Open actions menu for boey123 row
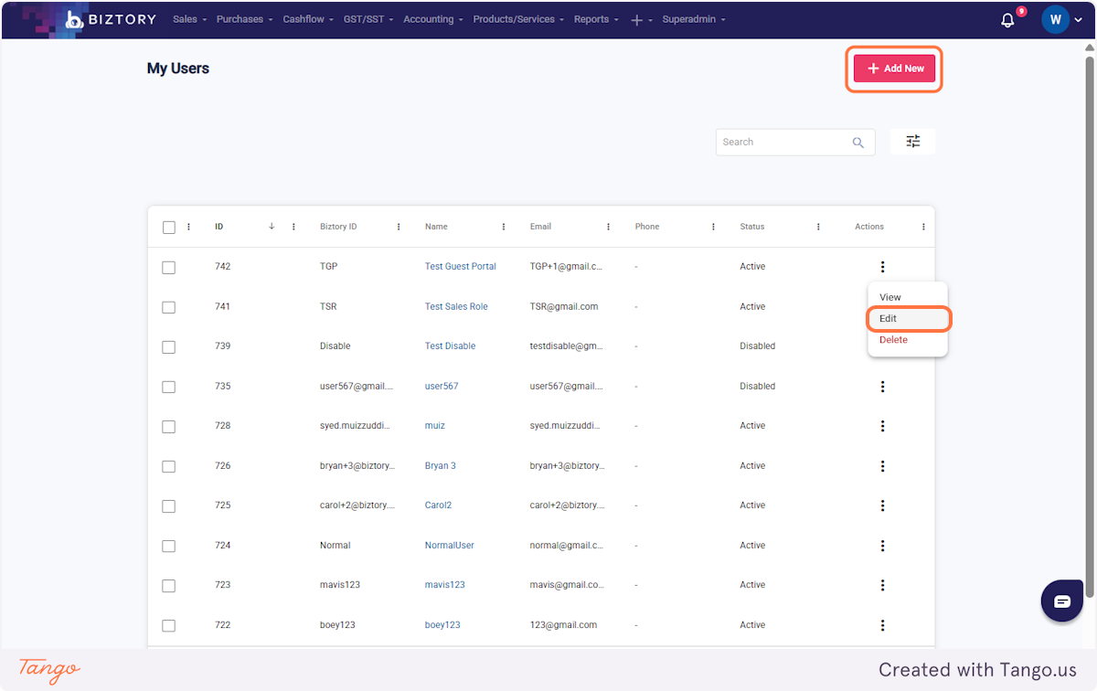 coord(882,625)
